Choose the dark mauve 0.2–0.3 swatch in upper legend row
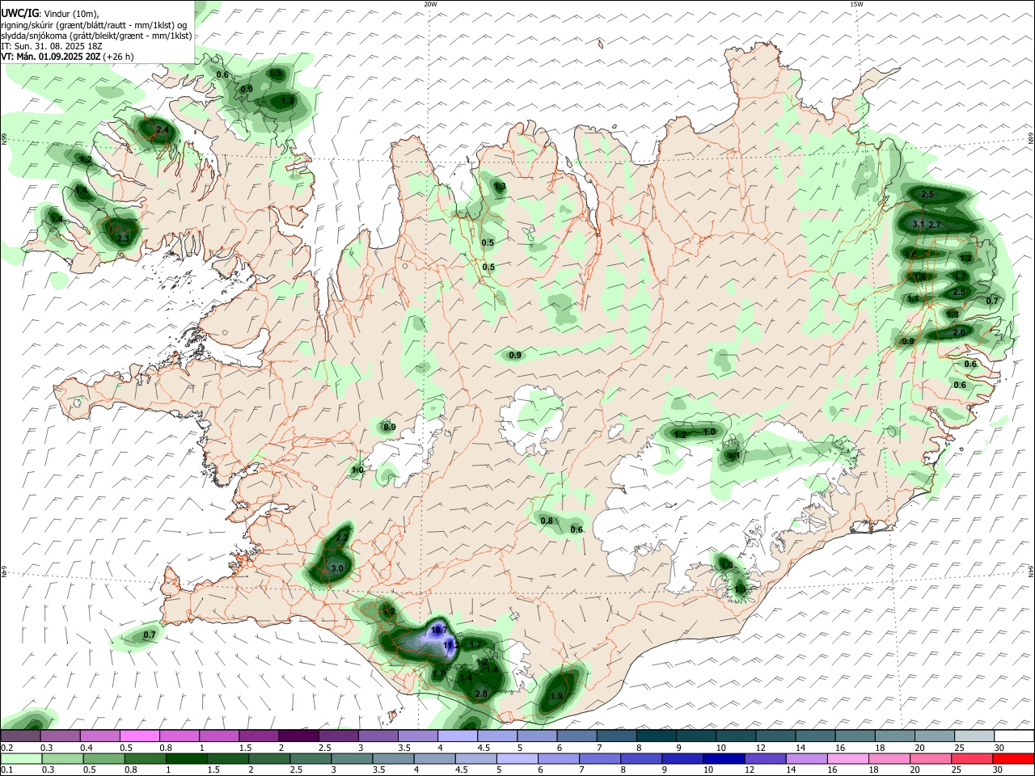Image resolution: width=1035 pixels, height=776 pixels. [19, 736]
